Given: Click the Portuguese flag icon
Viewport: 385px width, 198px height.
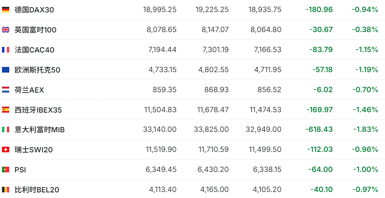Looking at the screenshot, I should point(6,170).
